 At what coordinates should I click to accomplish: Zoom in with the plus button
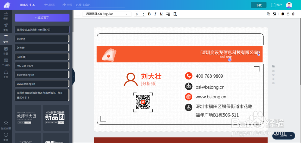pos(291,136)
